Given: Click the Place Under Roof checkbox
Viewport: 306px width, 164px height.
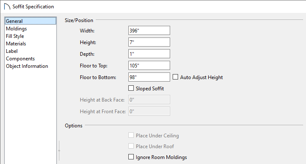Looking at the screenshot, I should tap(131, 146).
